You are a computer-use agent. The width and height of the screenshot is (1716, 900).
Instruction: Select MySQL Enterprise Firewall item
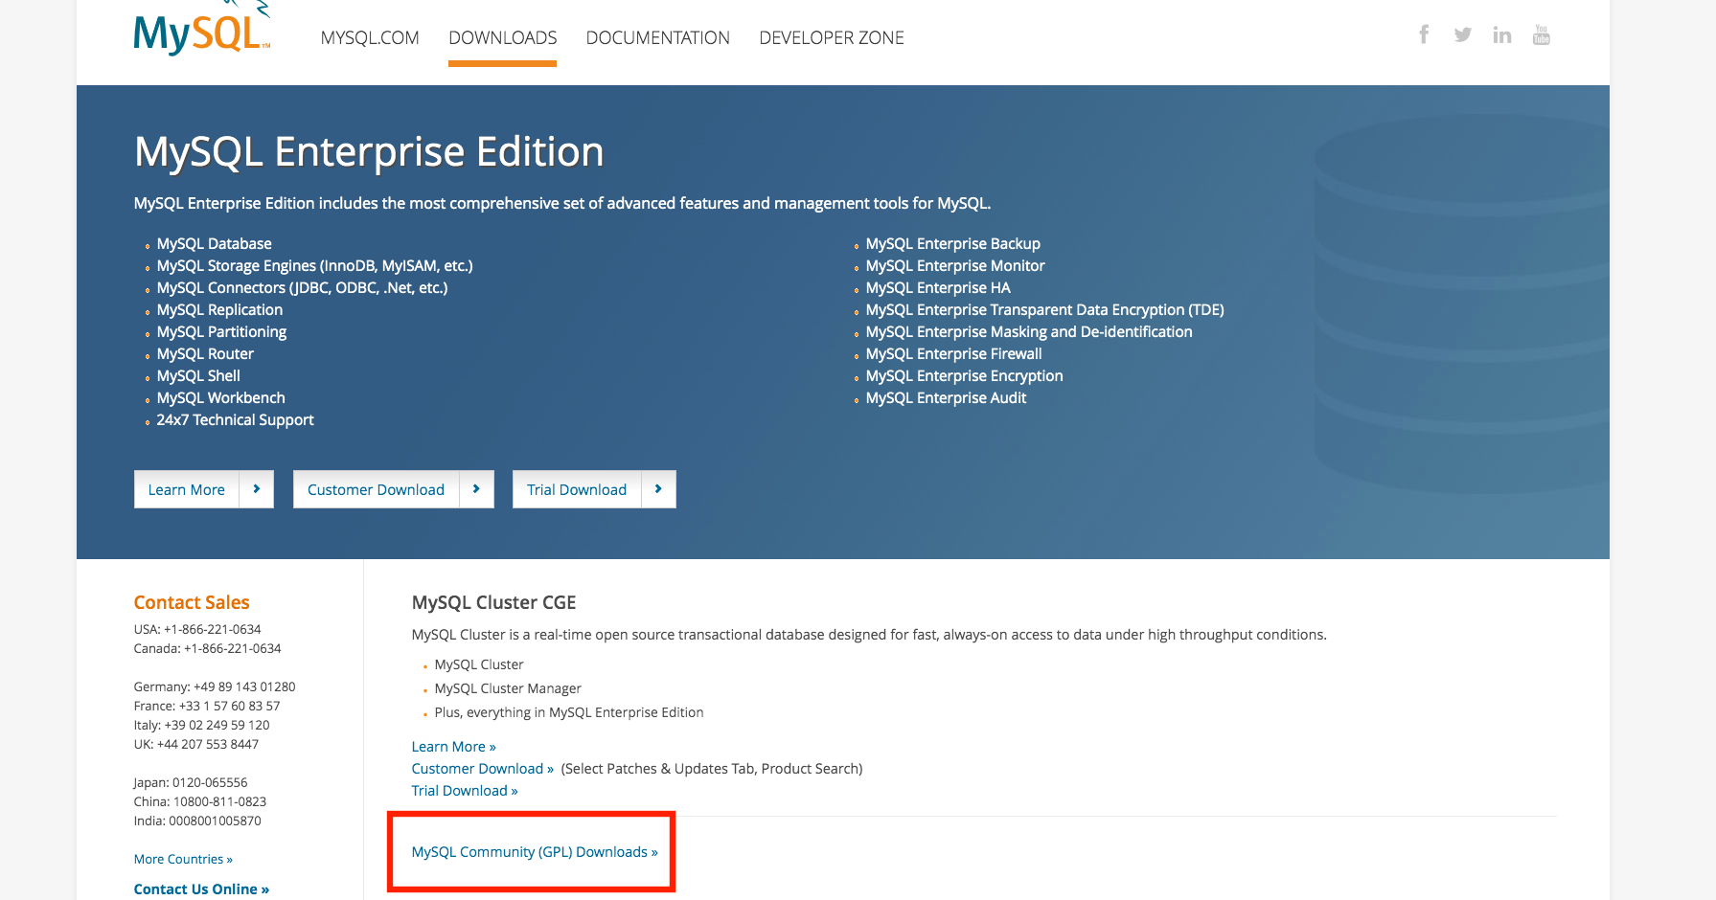953,354
